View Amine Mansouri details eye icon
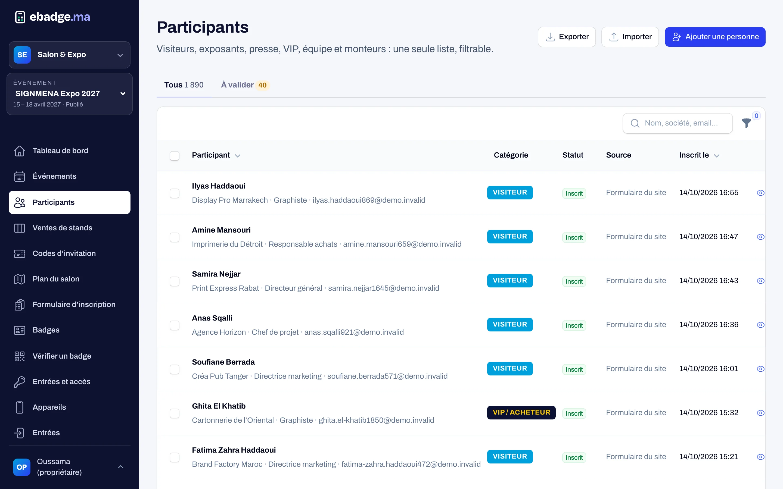The width and height of the screenshot is (783, 489). [760, 237]
